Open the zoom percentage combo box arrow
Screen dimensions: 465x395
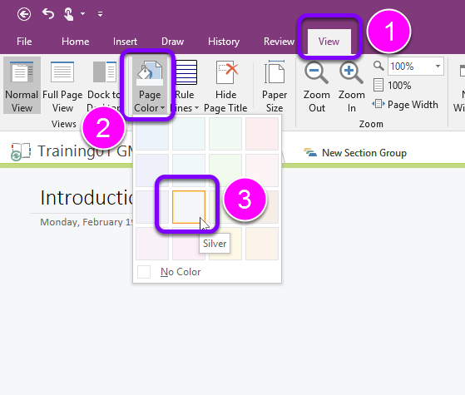pos(438,66)
